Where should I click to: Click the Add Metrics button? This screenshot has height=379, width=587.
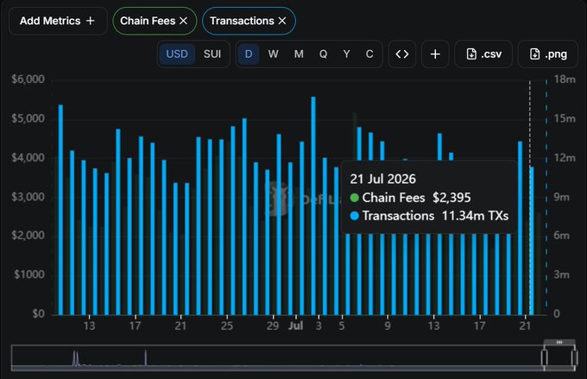click(58, 21)
